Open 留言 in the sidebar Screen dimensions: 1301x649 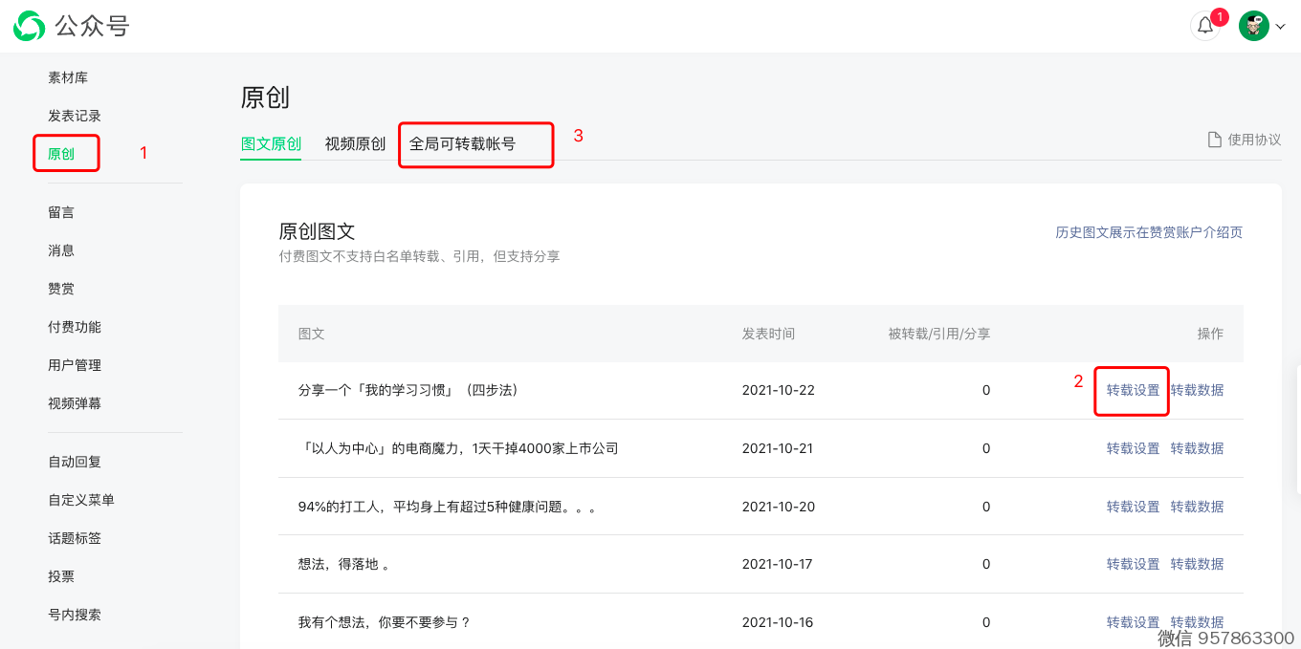click(61, 212)
